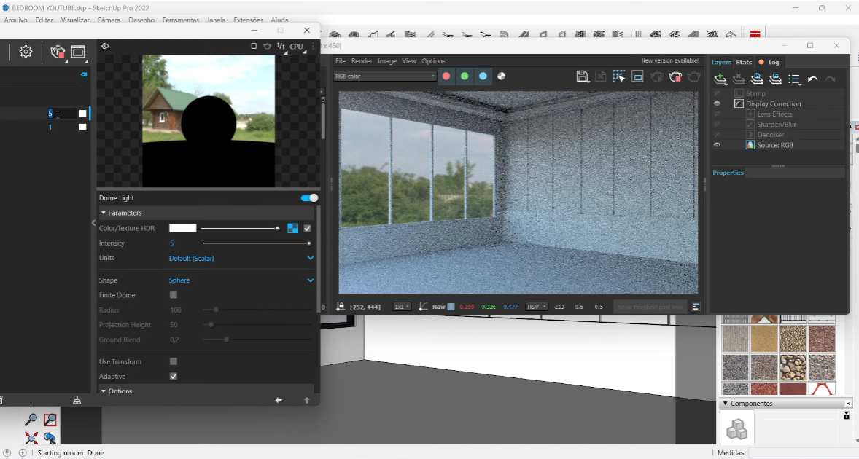The image size is (859, 459).
Task: Select the red channel button in VFB
Action: pyautogui.click(x=446, y=76)
